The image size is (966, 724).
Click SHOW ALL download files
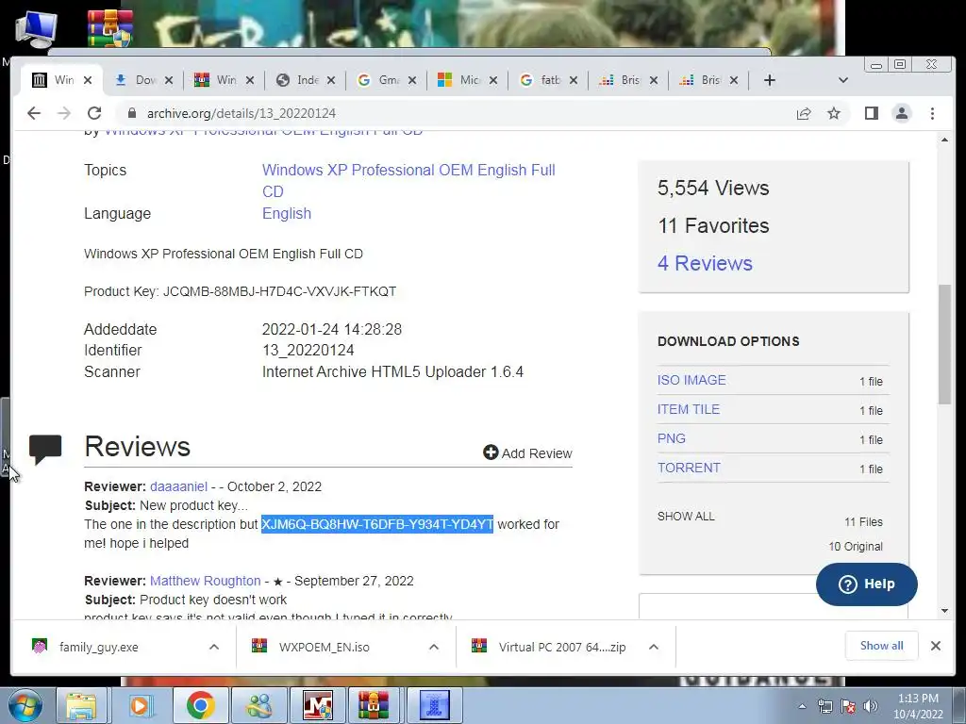pos(686,516)
